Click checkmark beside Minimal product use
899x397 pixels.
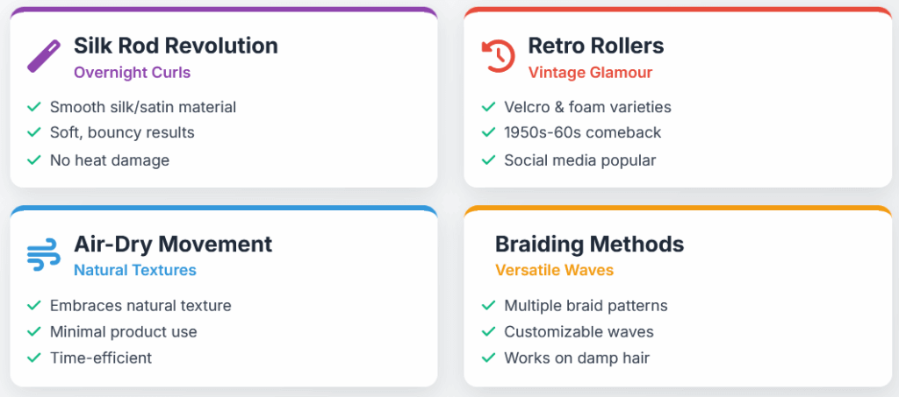(34, 331)
